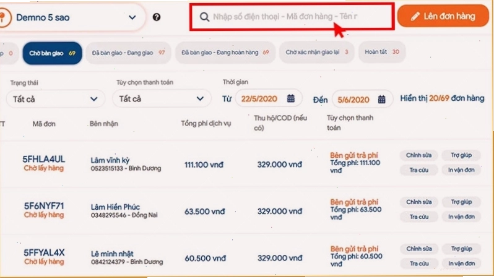Open order code 5F6NYF71

point(44,206)
